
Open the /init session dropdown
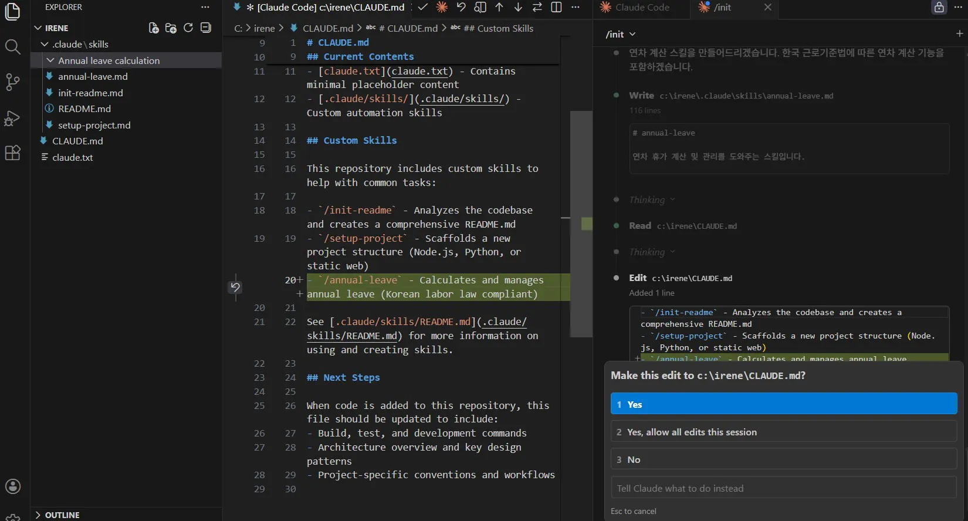[x=621, y=34]
